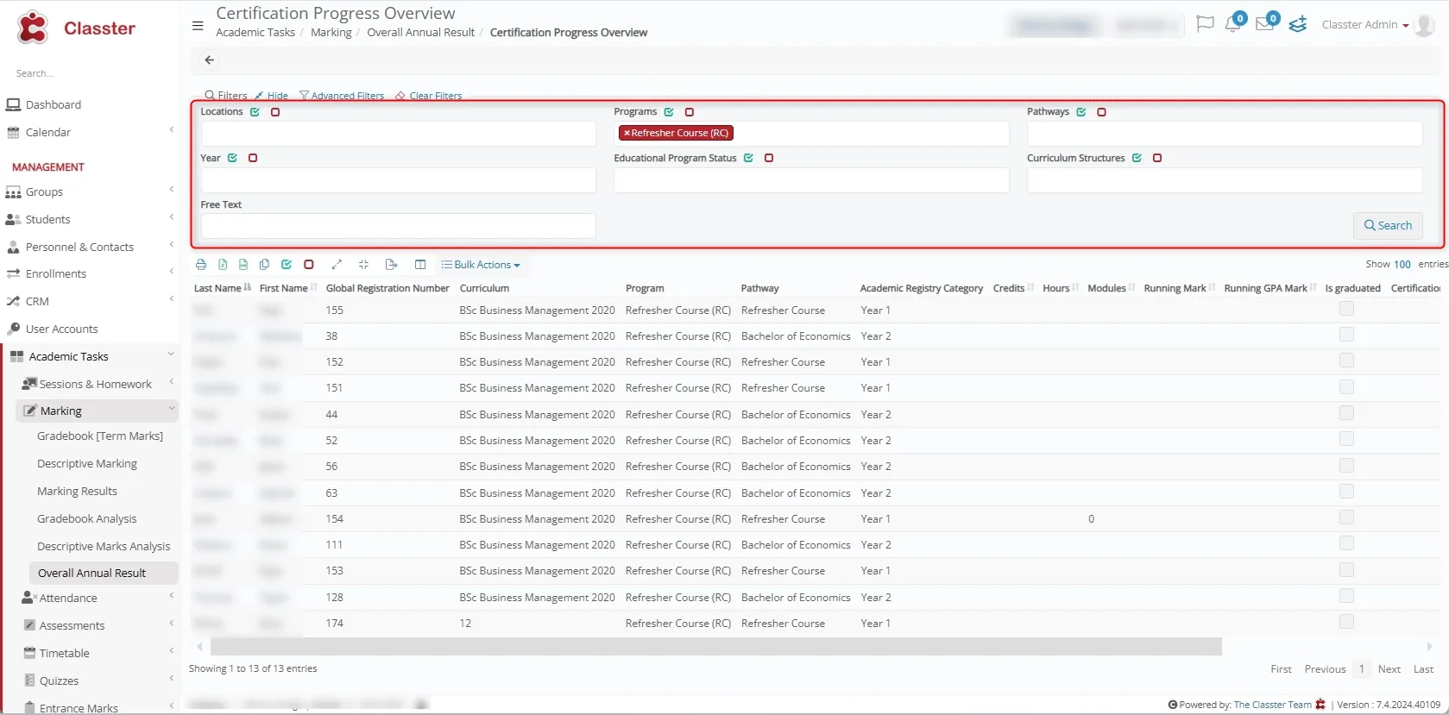Clear Pathways selection red square icon

click(x=1102, y=112)
